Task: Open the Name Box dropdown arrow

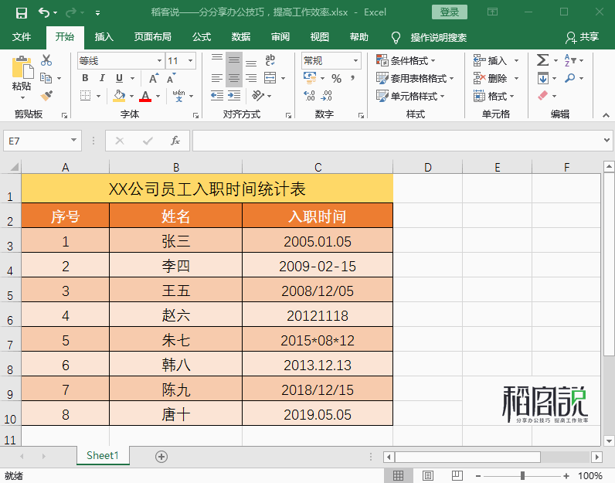Action: [73, 140]
